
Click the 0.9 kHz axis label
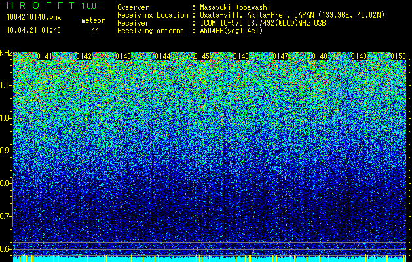click(x=5, y=151)
